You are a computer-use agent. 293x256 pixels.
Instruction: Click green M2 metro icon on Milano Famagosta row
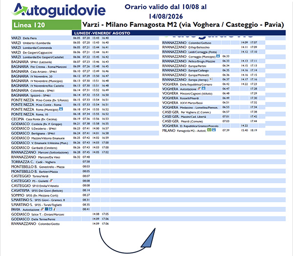pos(209,130)
